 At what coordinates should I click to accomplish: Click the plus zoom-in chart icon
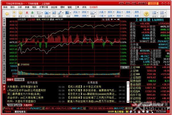(112, 19)
